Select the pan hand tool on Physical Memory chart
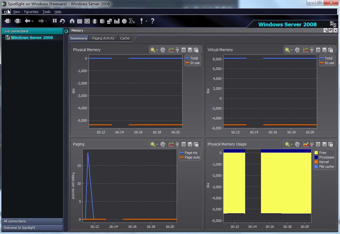This screenshot has width=340, height=234. tap(163, 50)
